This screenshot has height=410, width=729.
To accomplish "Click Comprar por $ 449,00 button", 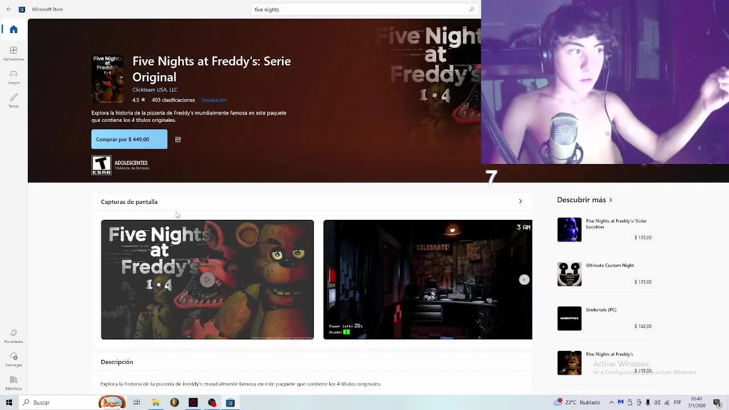I will pos(129,139).
